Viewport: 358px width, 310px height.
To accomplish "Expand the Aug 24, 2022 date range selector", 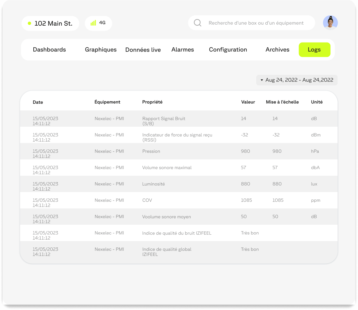I will pos(297,80).
